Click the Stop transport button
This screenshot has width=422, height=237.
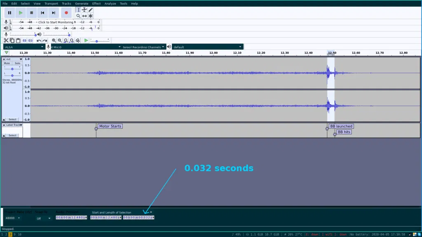31,13
